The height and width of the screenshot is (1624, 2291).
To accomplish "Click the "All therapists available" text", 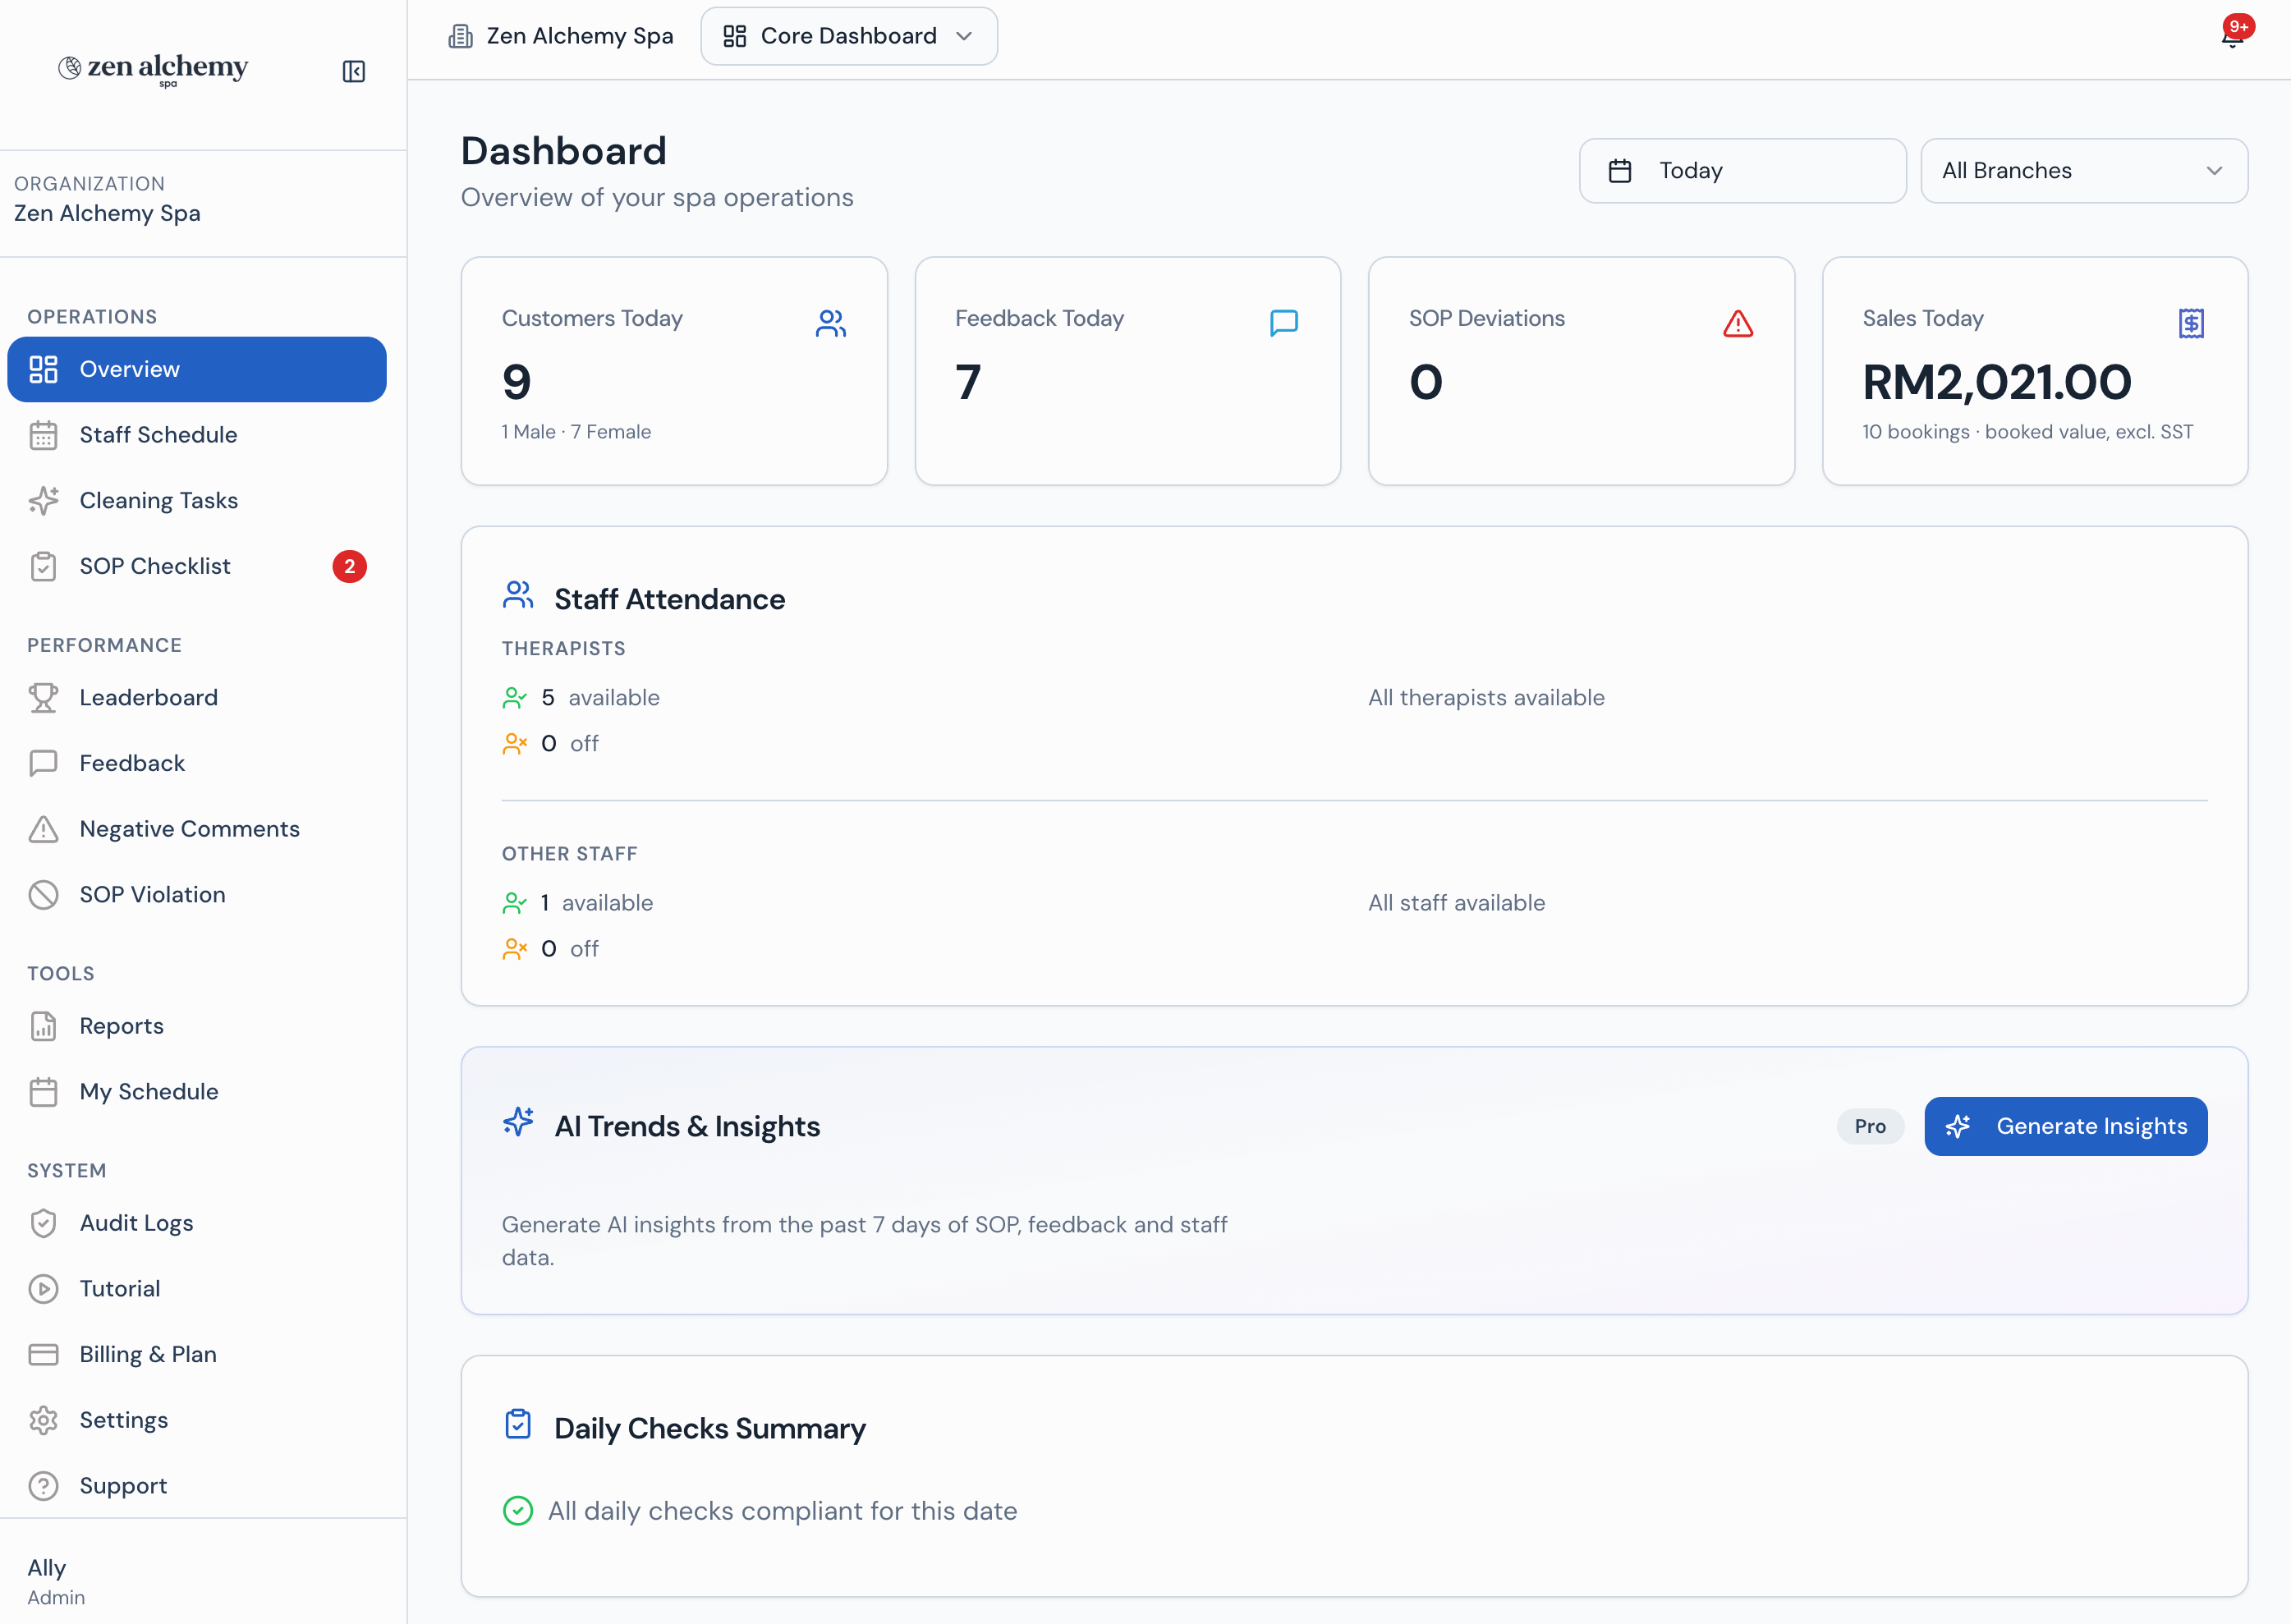I will pos(1486,697).
